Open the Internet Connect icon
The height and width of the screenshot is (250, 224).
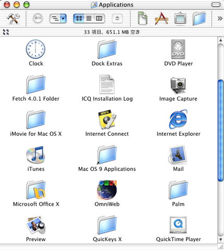107,120
